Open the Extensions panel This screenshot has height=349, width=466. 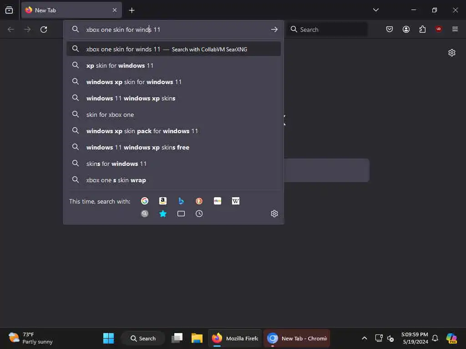click(x=422, y=29)
